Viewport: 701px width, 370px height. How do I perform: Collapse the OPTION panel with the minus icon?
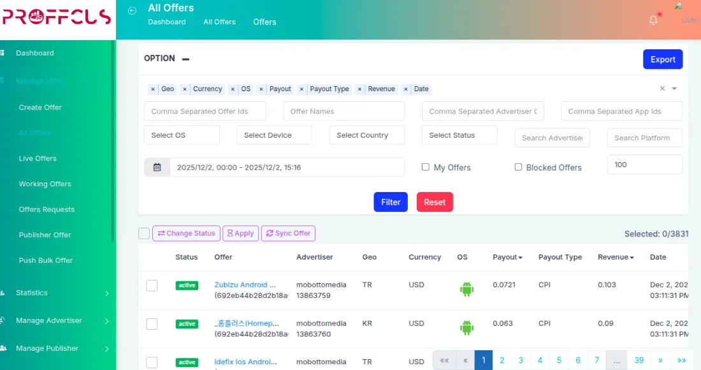point(185,59)
